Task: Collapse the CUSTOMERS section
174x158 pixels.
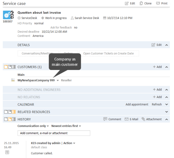Action: [x=166, y=67]
